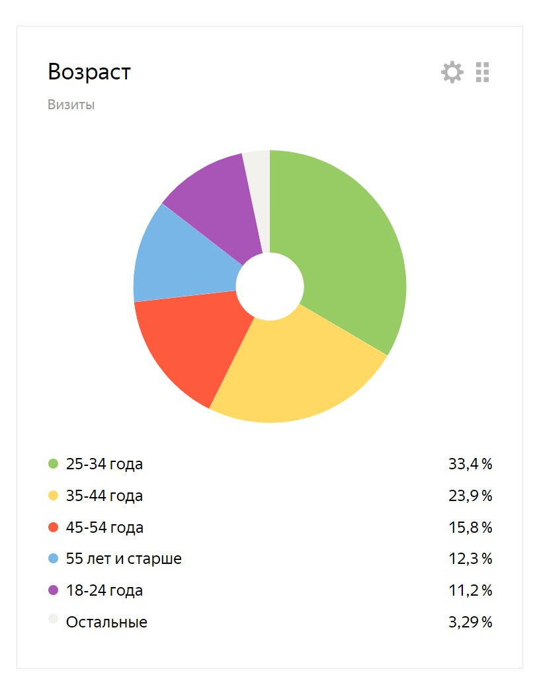
Task: Click purple dot beside 18-24 года
Action: [x=54, y=590]
